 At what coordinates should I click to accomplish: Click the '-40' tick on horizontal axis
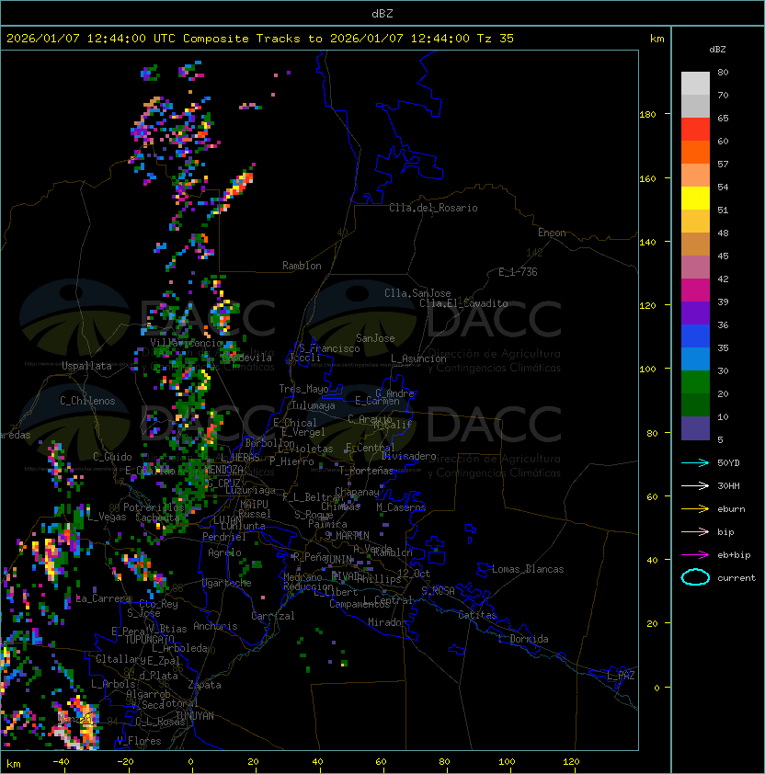point(61,762)
